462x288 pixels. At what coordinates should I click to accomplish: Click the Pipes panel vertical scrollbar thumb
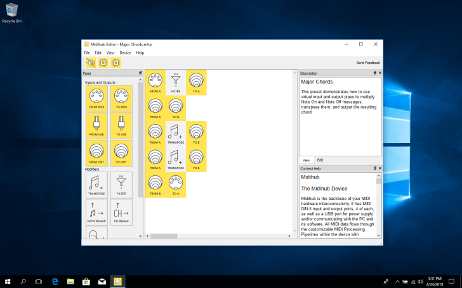click(140, 140)
